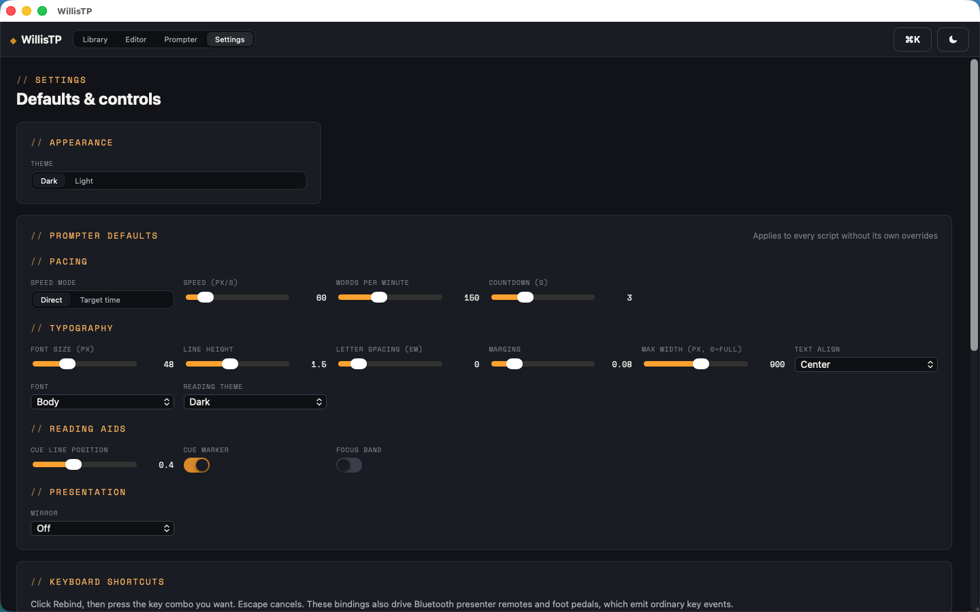This screenshot has height=612, width=980.
Task: Turn off the Cue Marker switch
Action: pyautogui.click(x=197, y=465)
